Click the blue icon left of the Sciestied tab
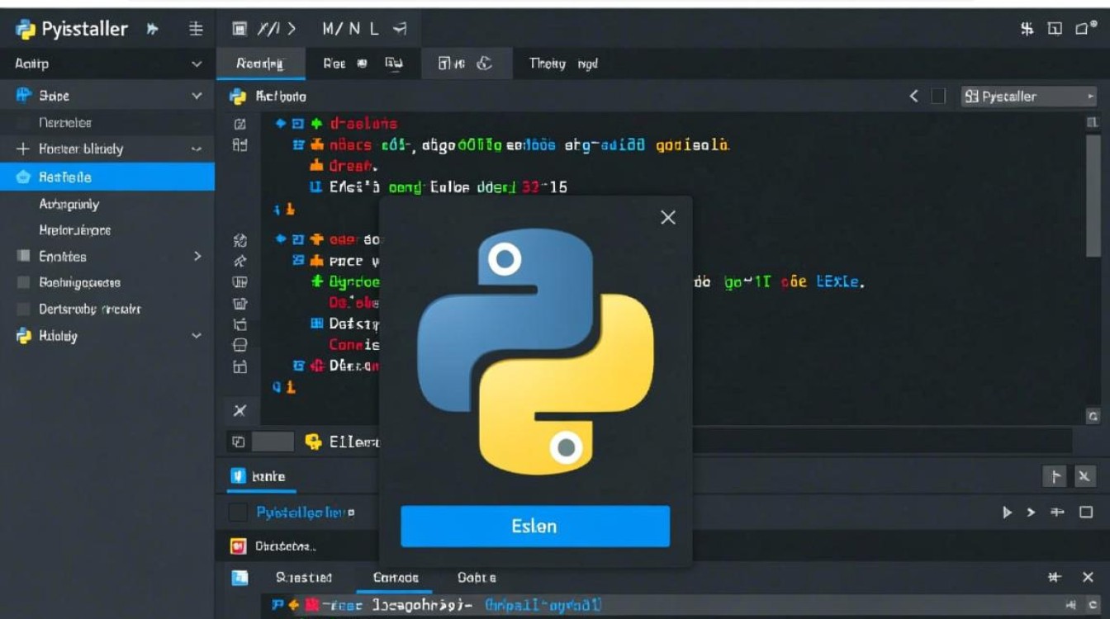The height and width of the screenshot is (619, 1110). click(240, 578)
